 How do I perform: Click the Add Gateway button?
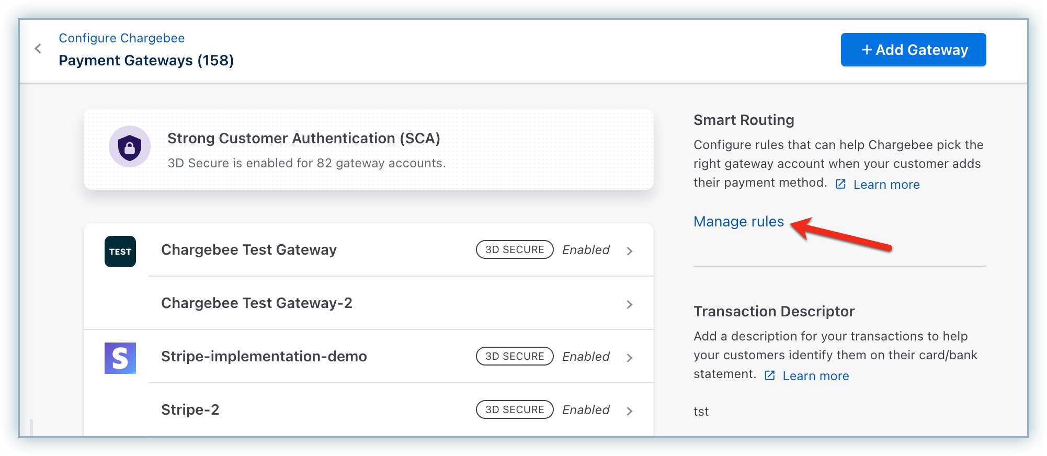click(x=913, y=50)
